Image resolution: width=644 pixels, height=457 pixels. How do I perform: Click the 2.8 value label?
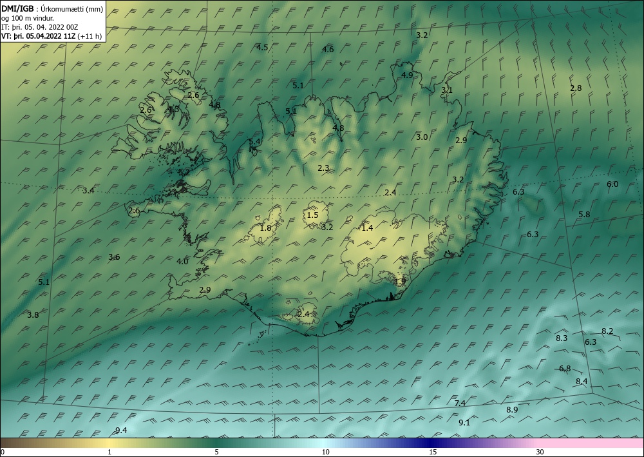tap(576, 88)
